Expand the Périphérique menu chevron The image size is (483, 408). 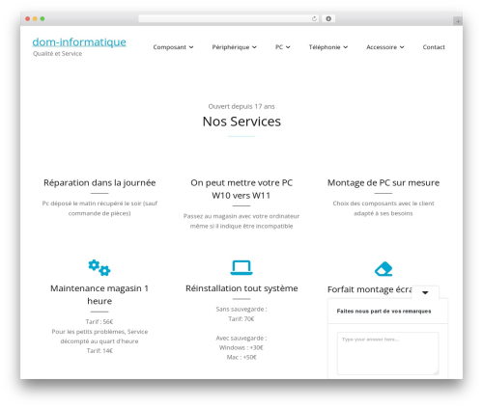(x=254, y=47)
